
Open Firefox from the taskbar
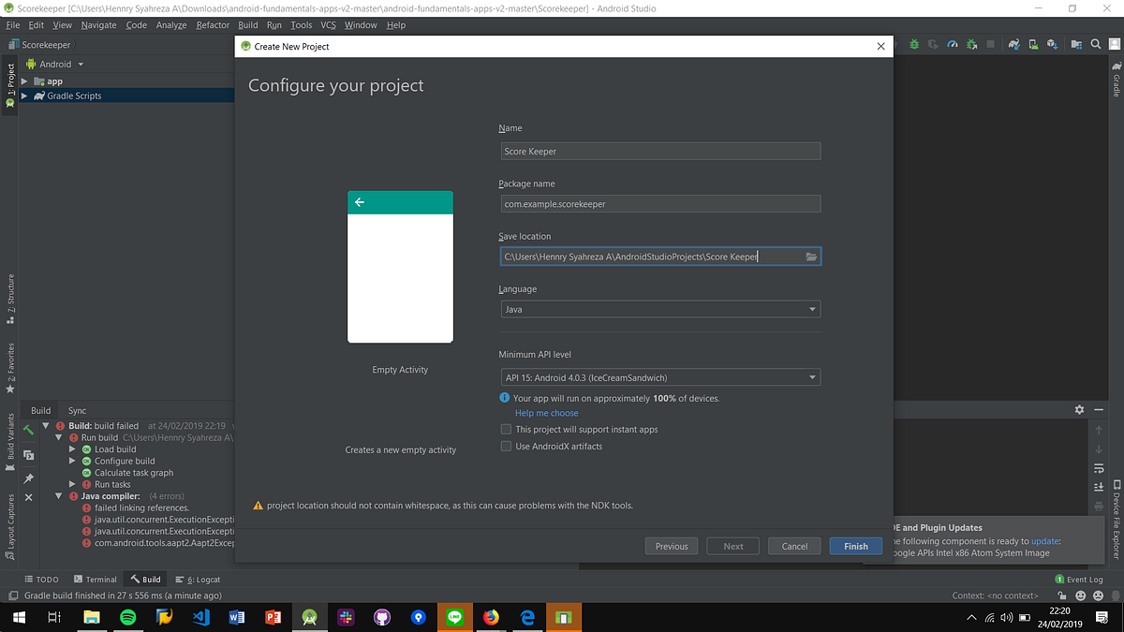(x=491, y=618)
